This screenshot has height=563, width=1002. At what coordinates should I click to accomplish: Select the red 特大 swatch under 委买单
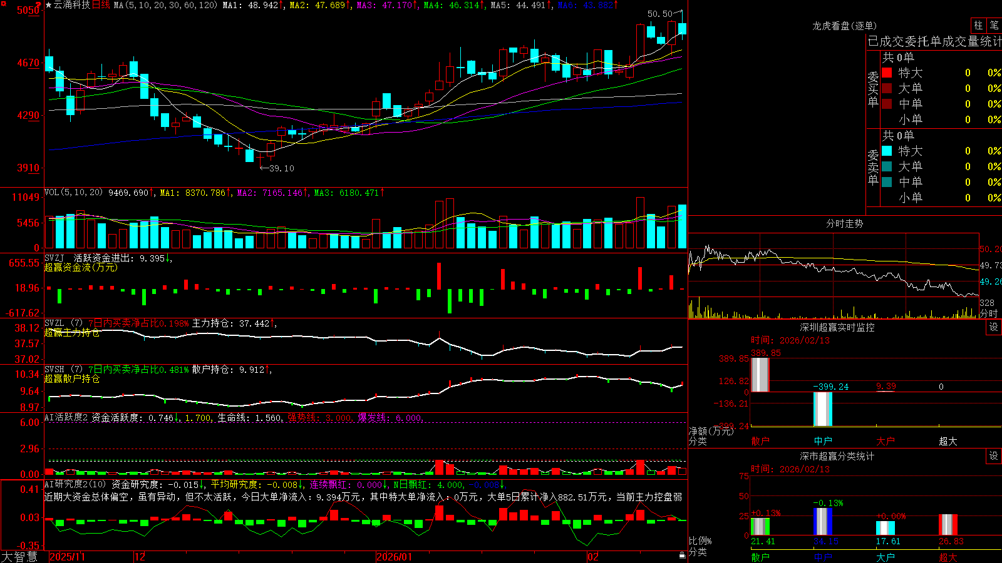coord(887,73)
